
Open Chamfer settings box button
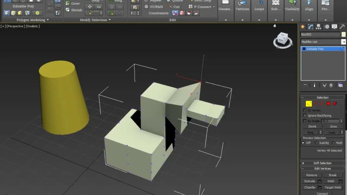click(x=320, y=187)
